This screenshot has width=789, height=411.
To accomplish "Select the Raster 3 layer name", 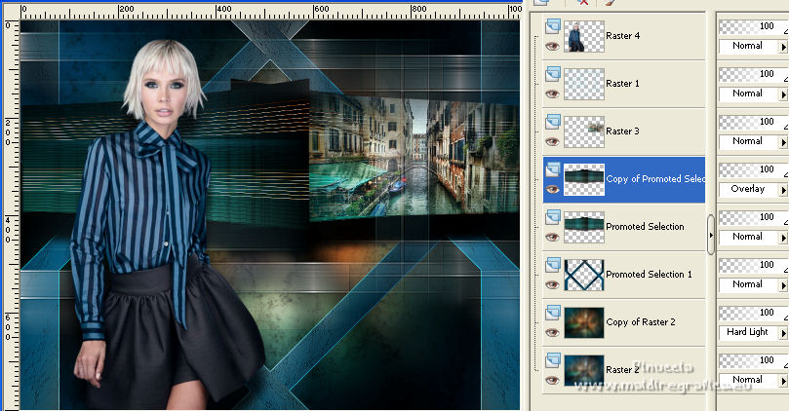I will point(622,131).
